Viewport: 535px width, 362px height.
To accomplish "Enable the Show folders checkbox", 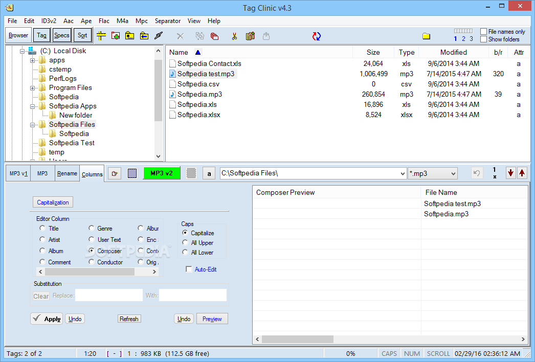I will 483,39.
